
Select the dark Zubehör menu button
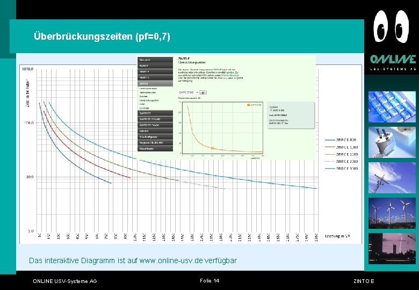coord(155,131)
